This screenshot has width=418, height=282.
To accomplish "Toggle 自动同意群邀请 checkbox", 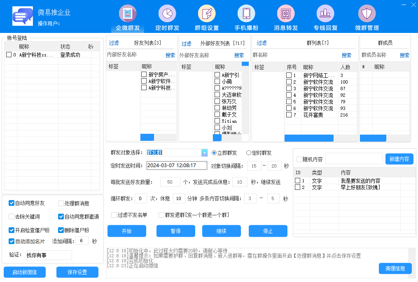I will pyautogui.click(x=61, y=217).
